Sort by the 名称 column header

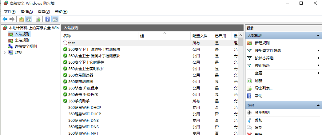click(100, 36)
